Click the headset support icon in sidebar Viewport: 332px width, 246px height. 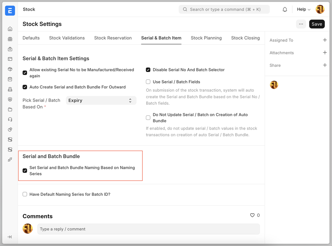[10, 119]
